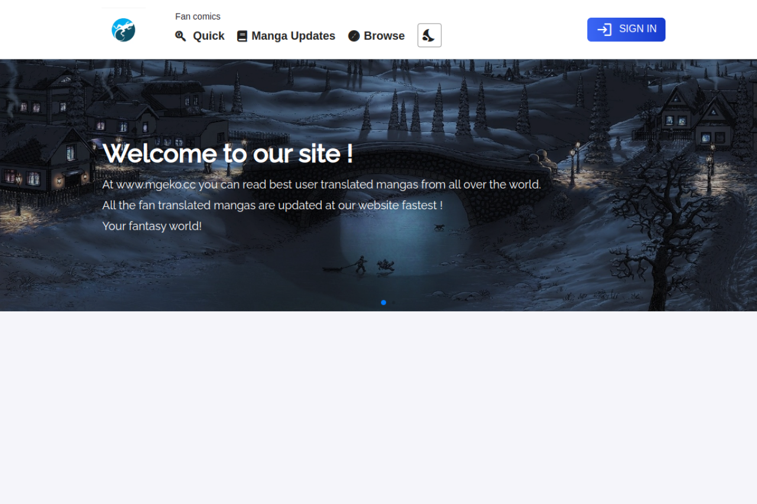Click the Fan comics label
The image size is (757, 504).
tap(198, 17)
